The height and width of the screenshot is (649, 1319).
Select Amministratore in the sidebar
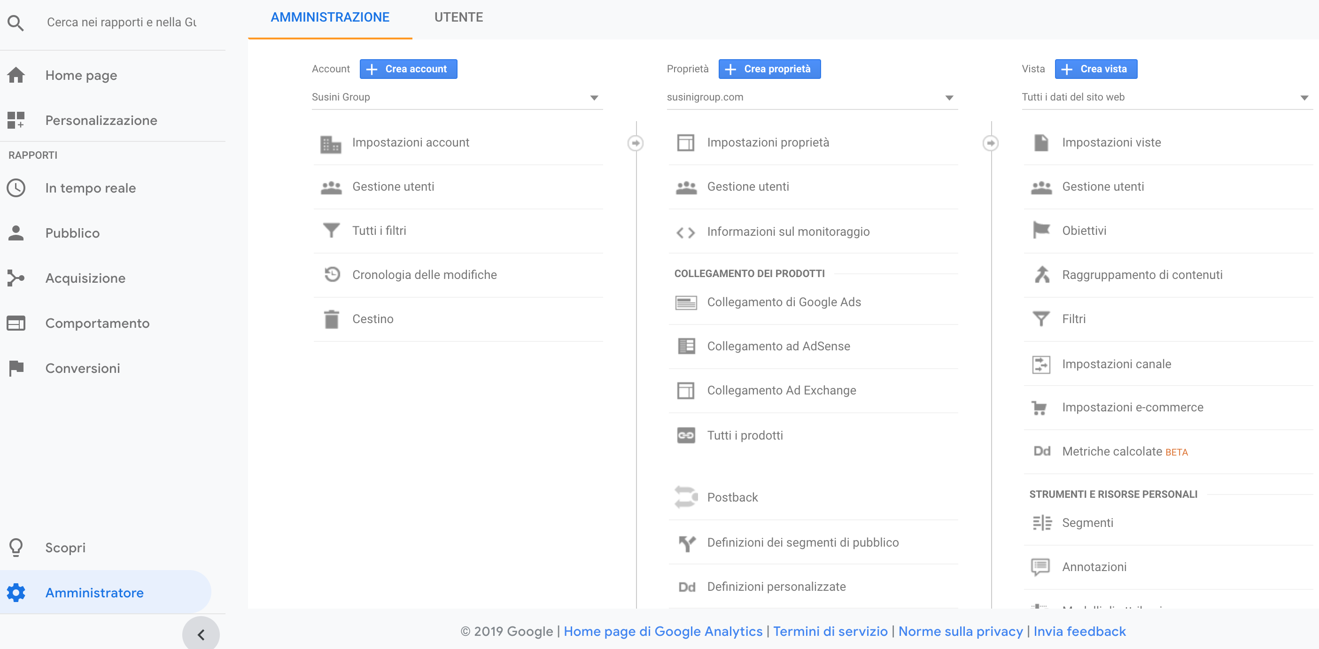pyautogui.click(x=105, y=592)
